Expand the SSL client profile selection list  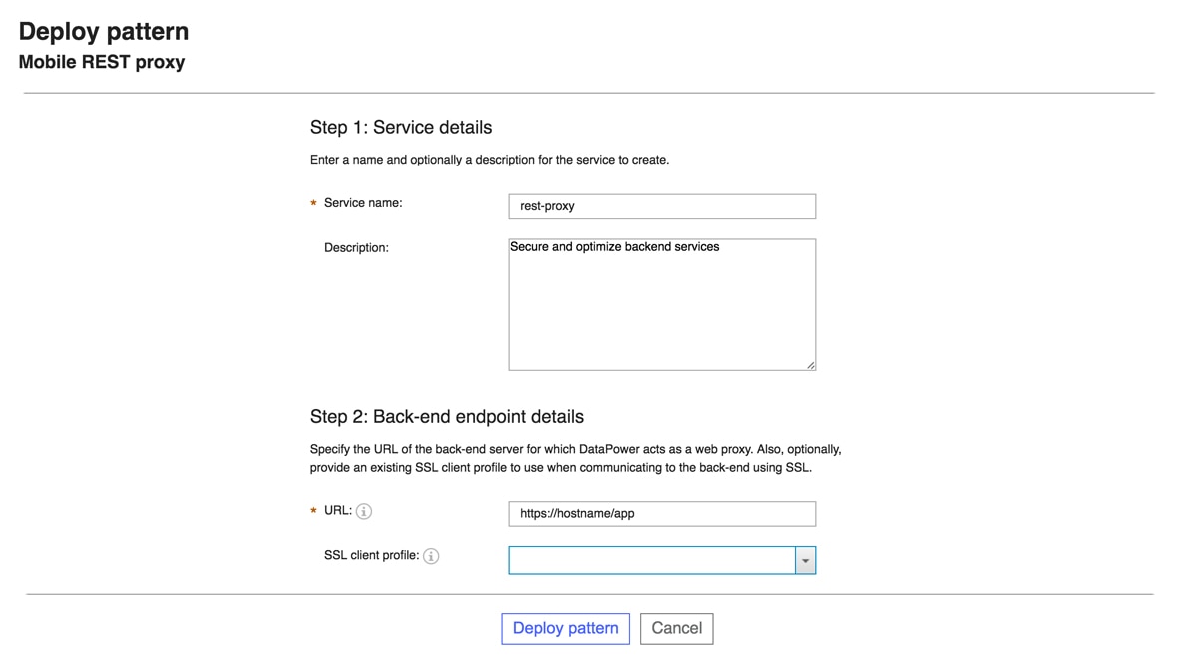click(x=805, y=560)
